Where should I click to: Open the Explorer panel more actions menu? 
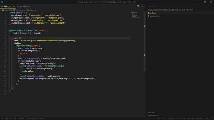click(x=211, y=6)
